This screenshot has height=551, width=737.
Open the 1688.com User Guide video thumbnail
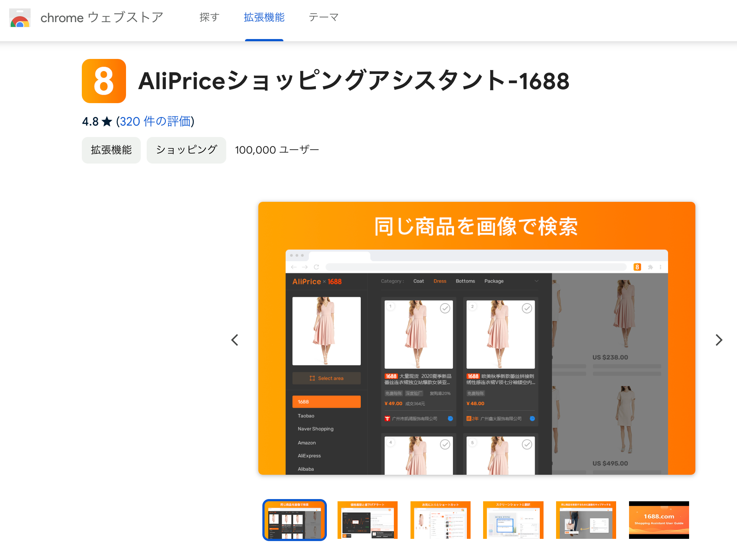tap(659, 520)
